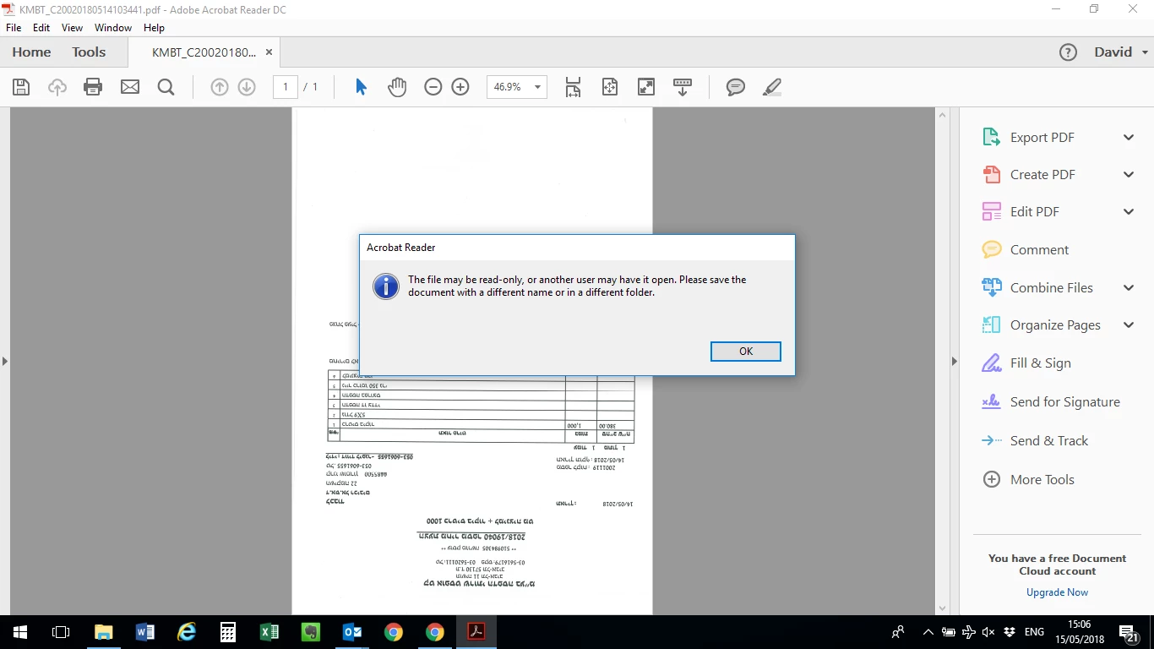Open the File menu
Image resolution: width=1154 pixels, height=649 pixels.
[x=14, y=28]
